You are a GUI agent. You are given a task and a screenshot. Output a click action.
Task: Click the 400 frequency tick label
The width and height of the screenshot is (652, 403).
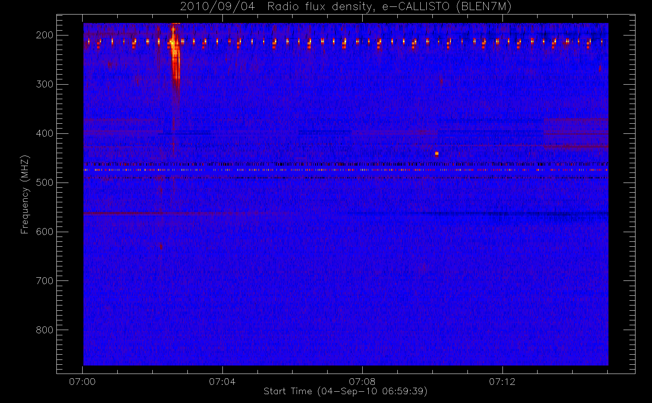45,133
